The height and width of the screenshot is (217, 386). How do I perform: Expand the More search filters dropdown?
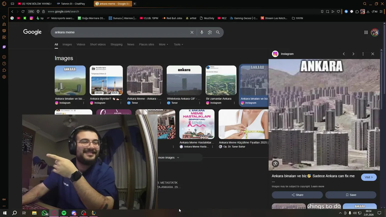[163, 44]
